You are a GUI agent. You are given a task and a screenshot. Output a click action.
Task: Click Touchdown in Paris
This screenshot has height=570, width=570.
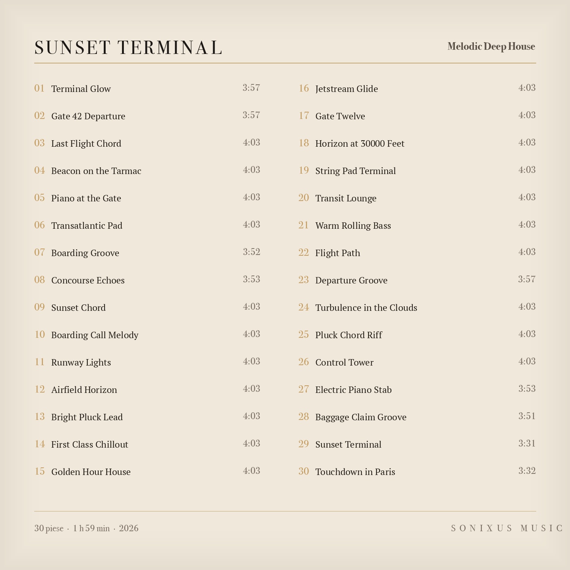[x=355, y=472]
